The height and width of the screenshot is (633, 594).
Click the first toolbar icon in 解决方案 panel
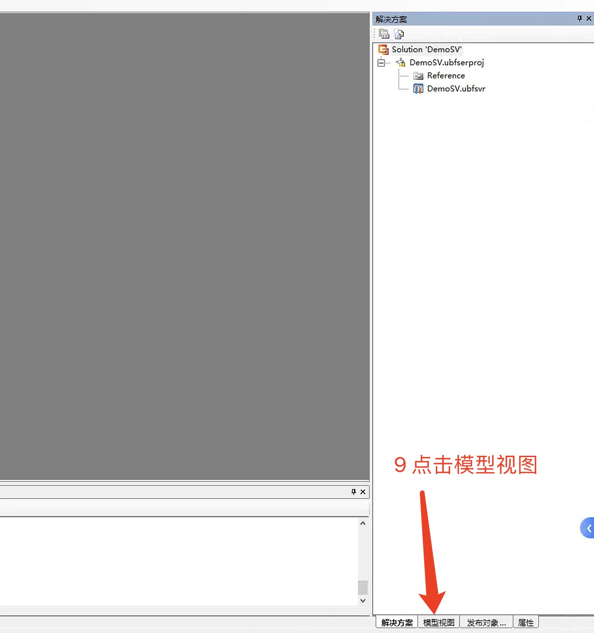pyautogui.click(x=384, y=34)
